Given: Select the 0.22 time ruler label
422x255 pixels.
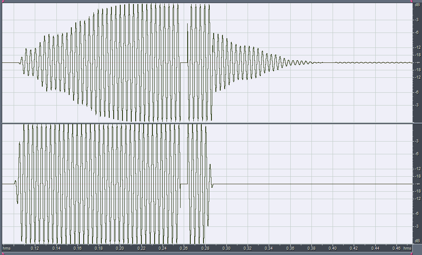Looking at the screenshot, I should point(141,248).
